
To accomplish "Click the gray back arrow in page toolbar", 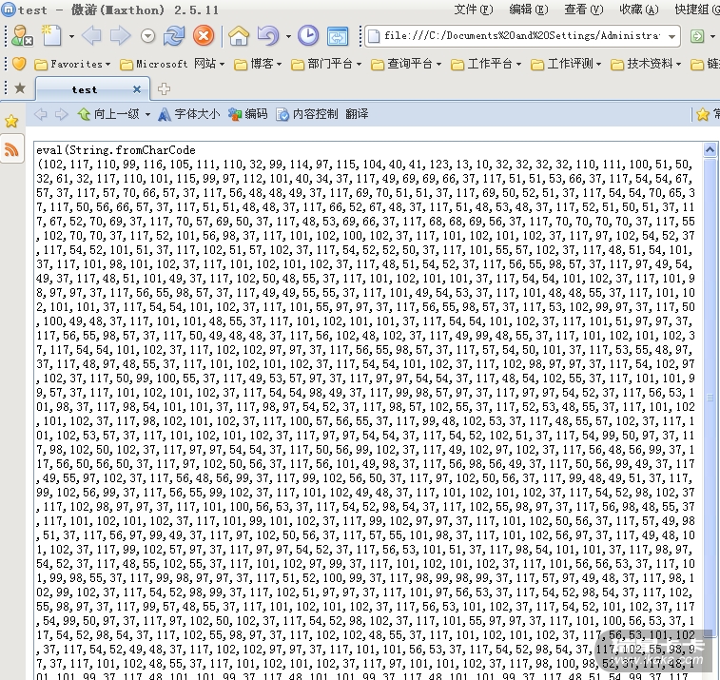I will point(40,114).
